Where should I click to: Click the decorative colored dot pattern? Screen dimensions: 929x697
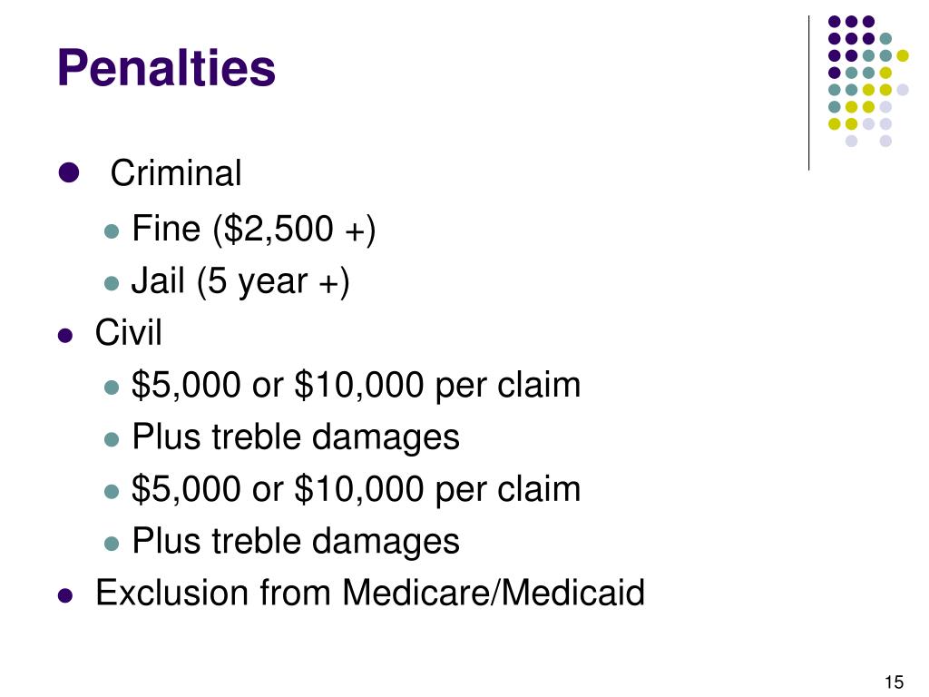point(868,81)
